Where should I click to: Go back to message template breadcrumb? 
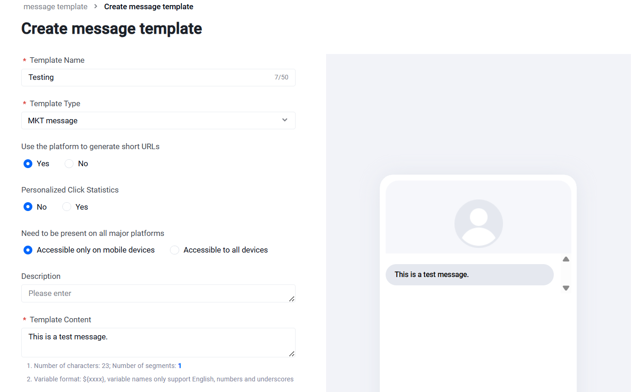(55, 6)
